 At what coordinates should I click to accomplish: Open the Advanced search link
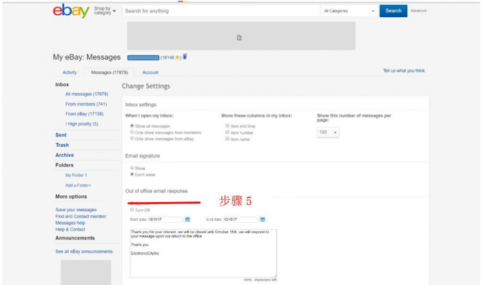418,11
